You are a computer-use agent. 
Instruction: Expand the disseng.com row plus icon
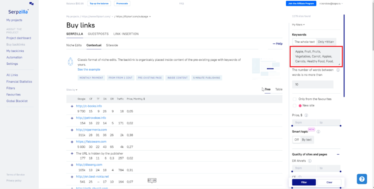(x=72, y=165)
